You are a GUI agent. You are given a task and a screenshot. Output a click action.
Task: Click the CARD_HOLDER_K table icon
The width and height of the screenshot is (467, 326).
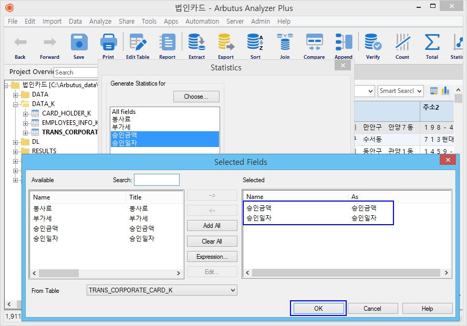coord(35,113)
